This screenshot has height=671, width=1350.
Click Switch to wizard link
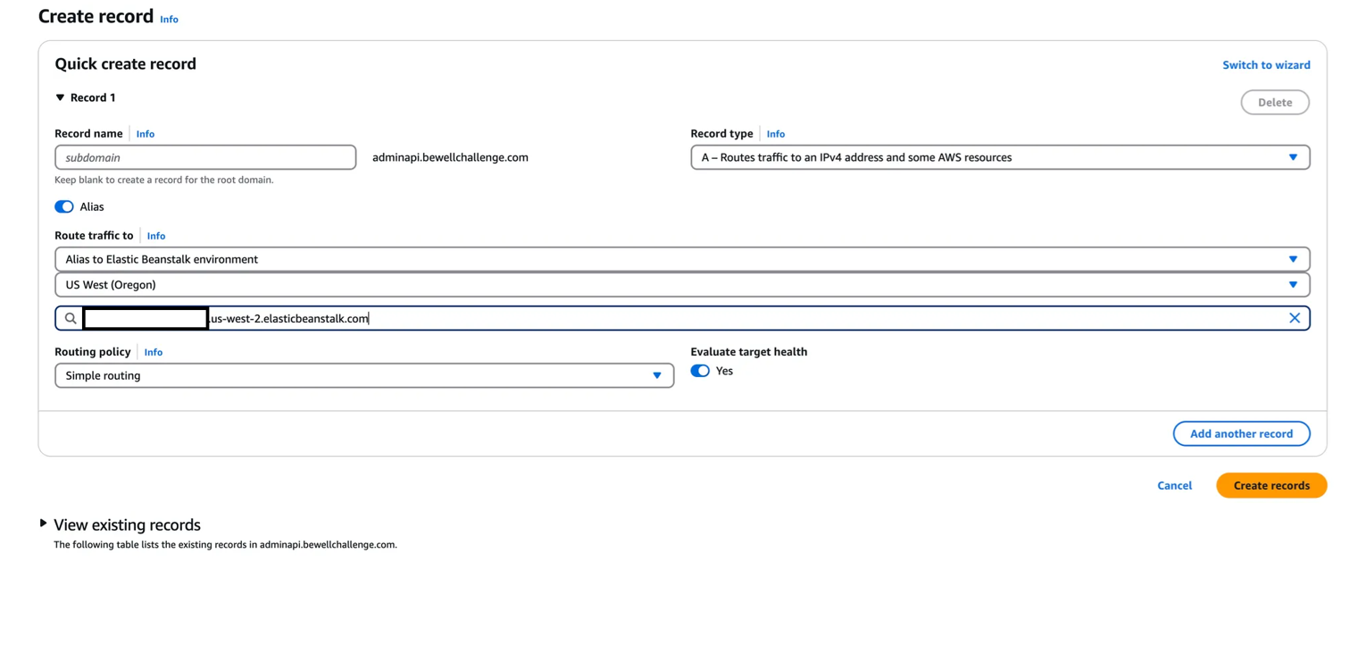point(1266,65)
